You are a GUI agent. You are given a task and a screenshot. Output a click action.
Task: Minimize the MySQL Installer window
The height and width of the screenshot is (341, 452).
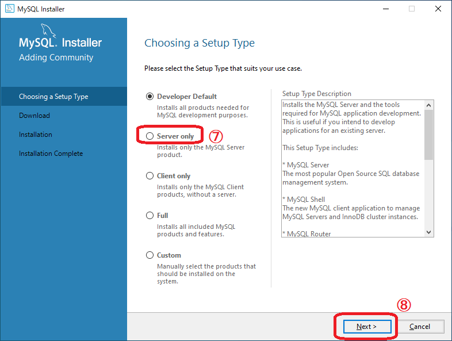click(386, 9)
